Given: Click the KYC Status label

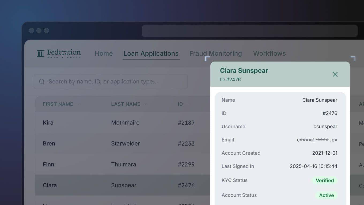Looking at the screenshot, I should (x=234, y=180).
